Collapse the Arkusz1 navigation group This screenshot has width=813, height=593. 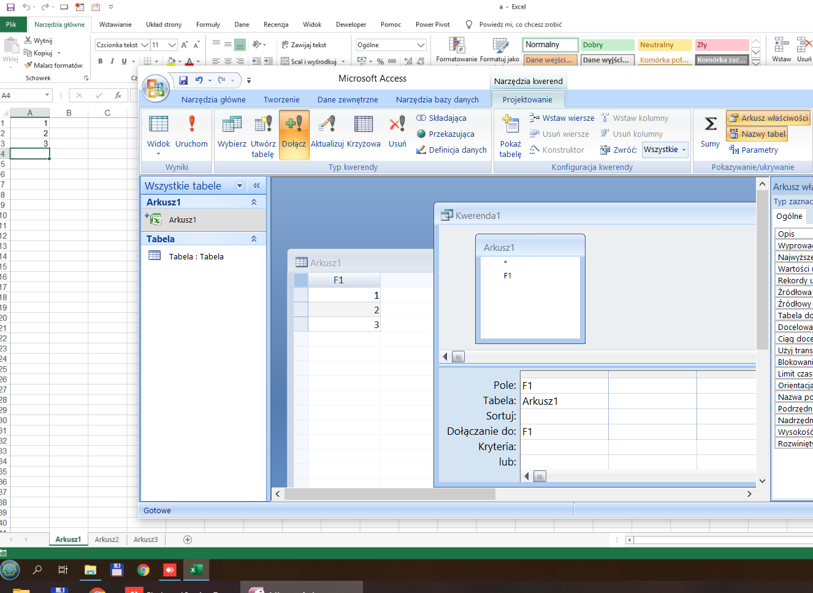(x=254, y=202)
